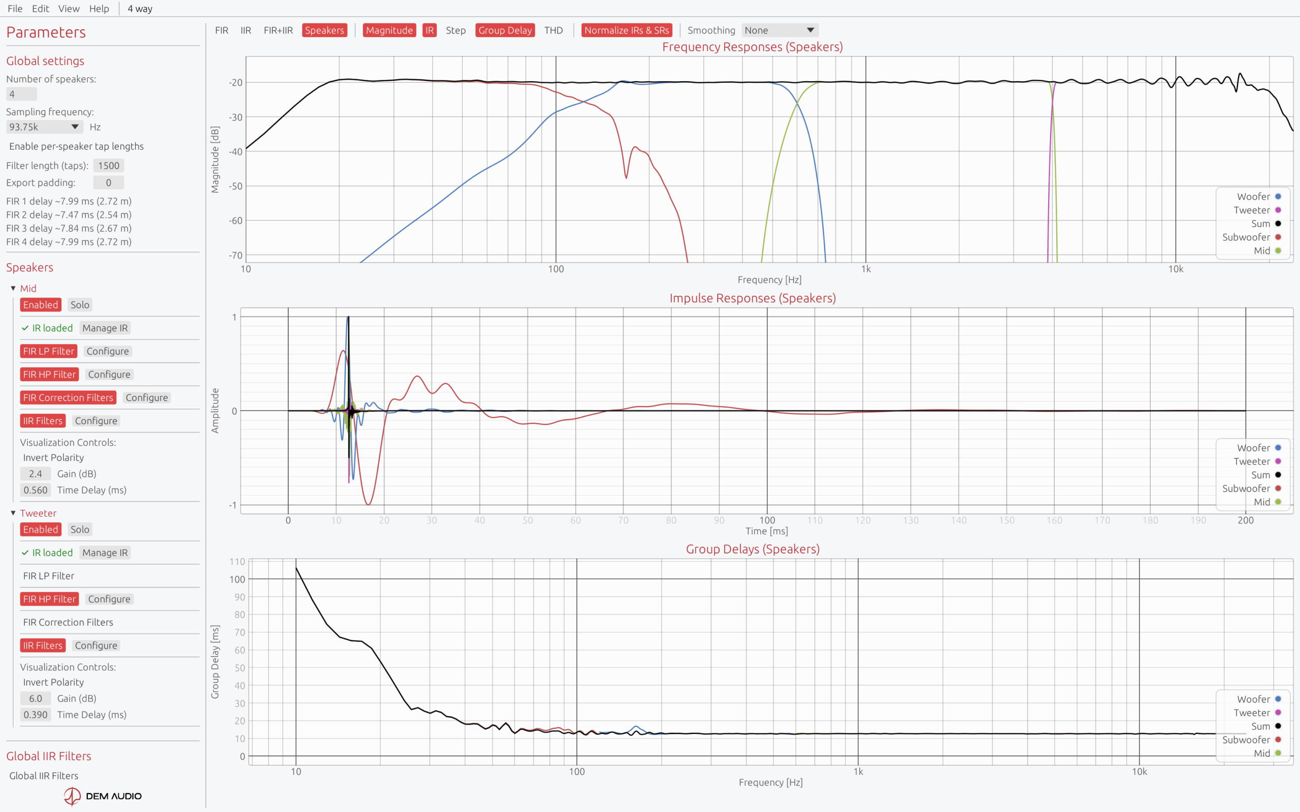
Task: Click the magenta Tweeter legend dot in Impulse Responses
Action: click(1278, 461)
